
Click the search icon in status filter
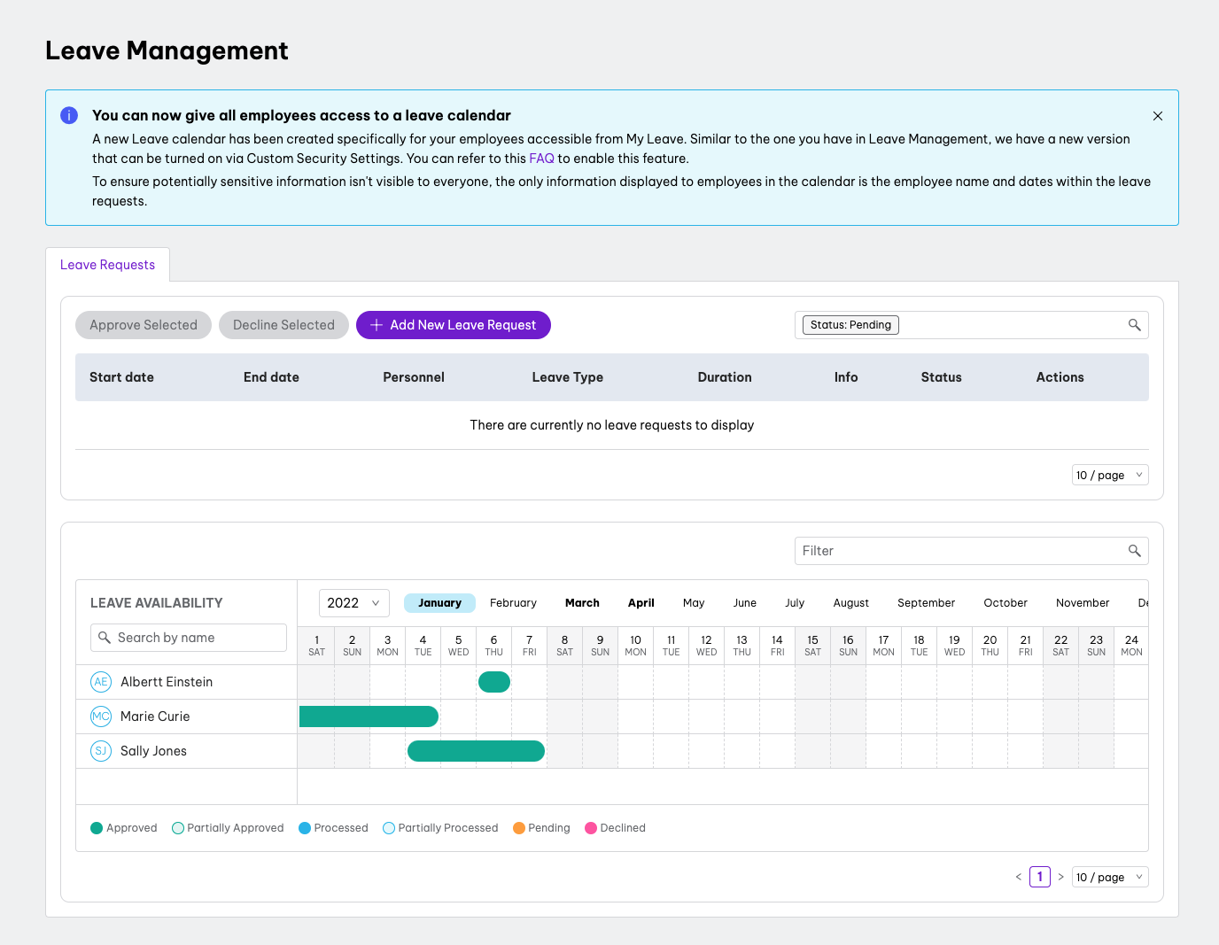click(x=1134, y=325)
